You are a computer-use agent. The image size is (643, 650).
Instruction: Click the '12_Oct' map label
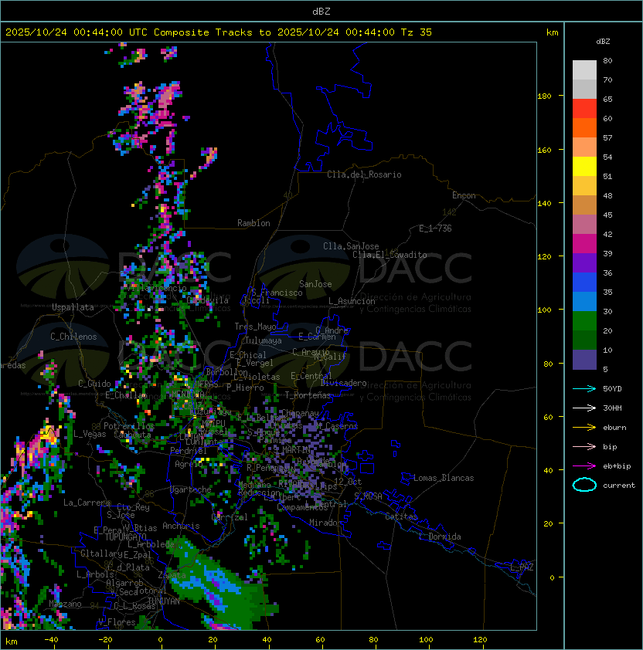pyautogui.click(x=348, y=482)
